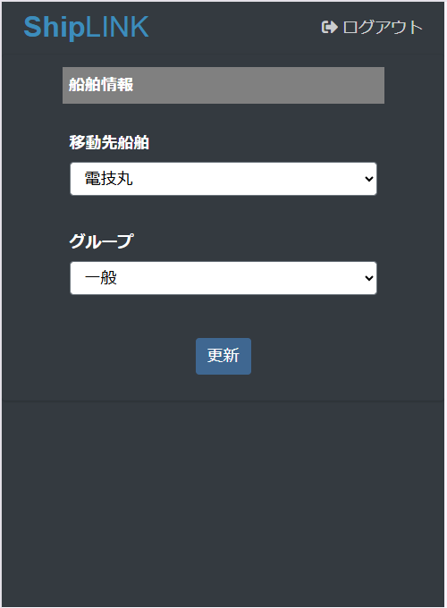The width and height of the screenshot is (447, 608).
Task: Click the blank middle of the 電技丸 select box
Action: click(x=249, y=179)
